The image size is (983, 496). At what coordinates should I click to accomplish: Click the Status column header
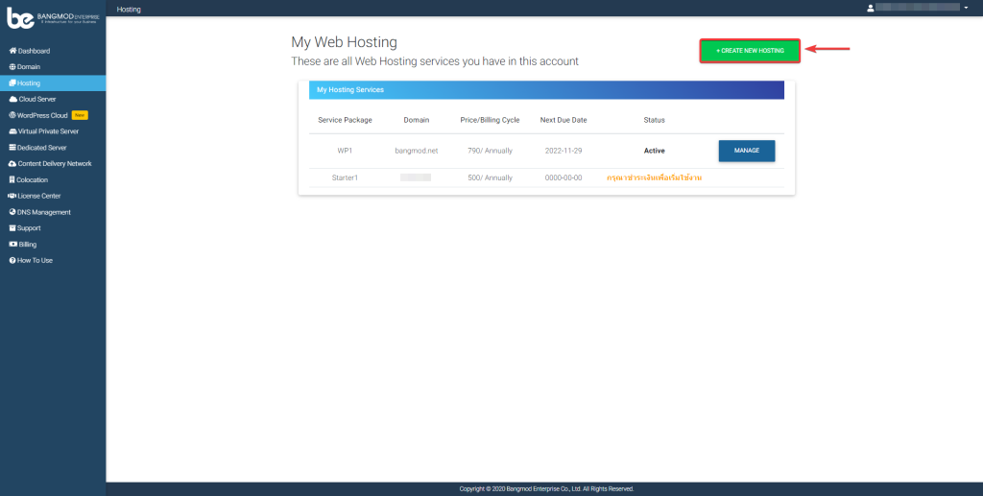654,120
